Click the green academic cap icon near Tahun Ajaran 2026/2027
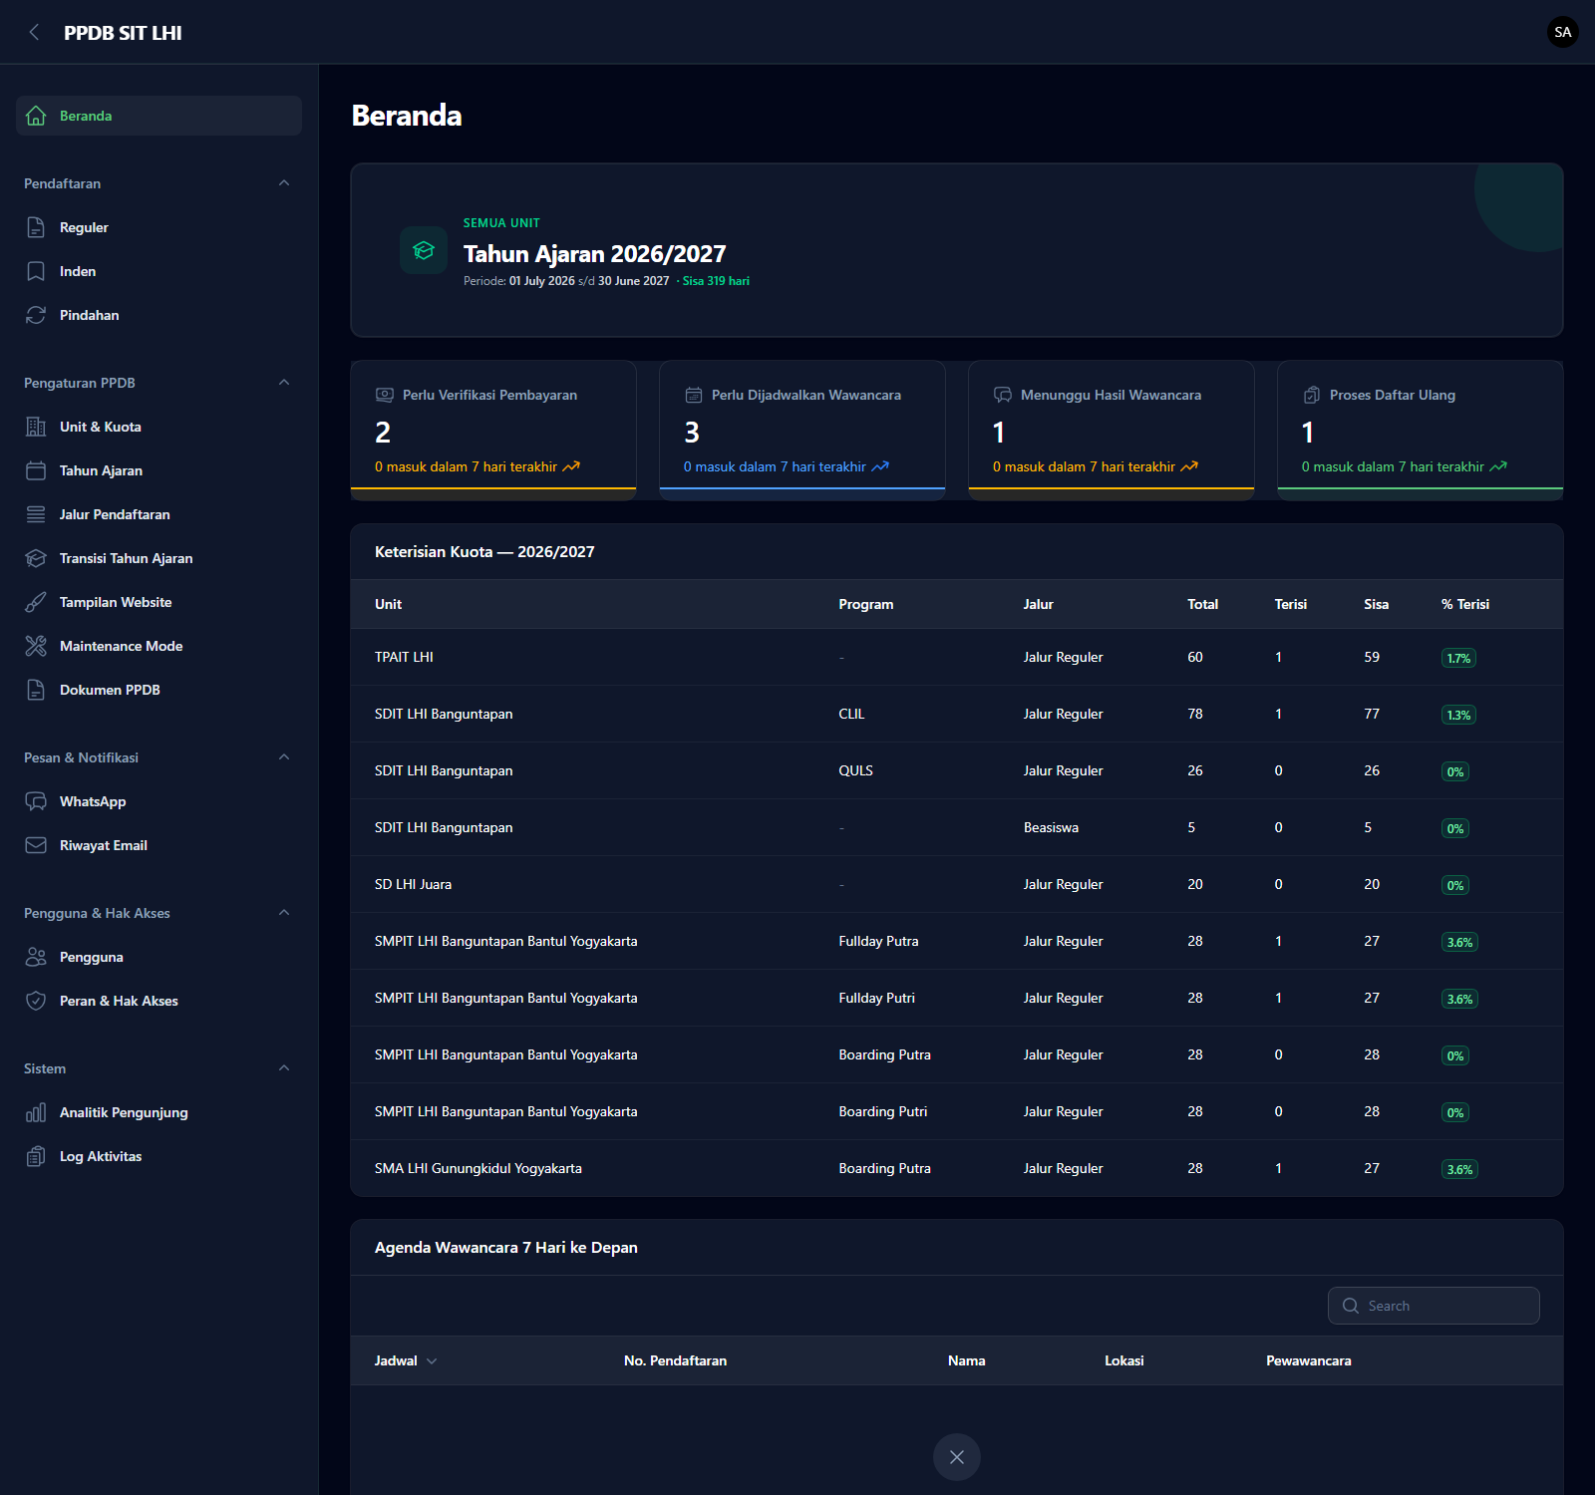Image resolution: width=1595 pixels, height=1495 pixels. [424, 250]
